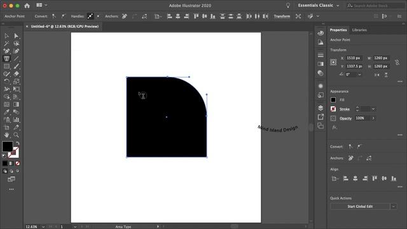Open the arrange documents dropdown
This screenshot has width=407, height=229.
tap(42, 5)
